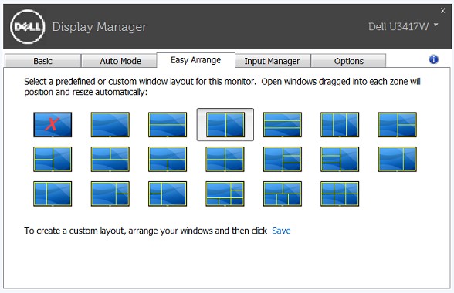Select half-left plus two stacked right halves layout

(x=397, y=124)
